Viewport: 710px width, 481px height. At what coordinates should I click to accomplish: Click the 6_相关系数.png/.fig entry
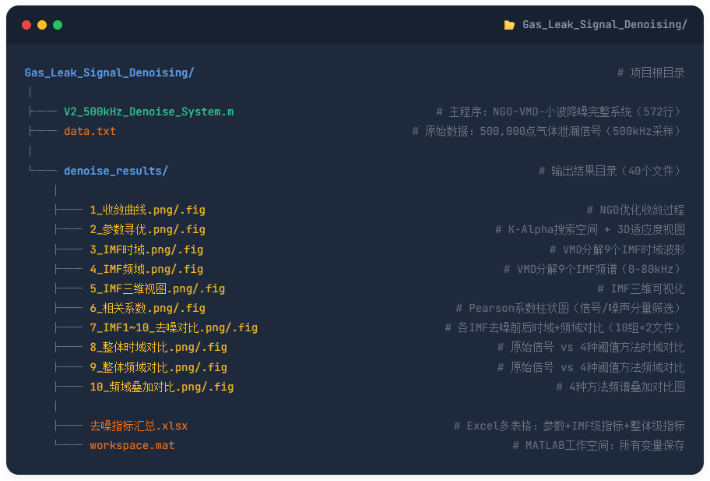147,308
